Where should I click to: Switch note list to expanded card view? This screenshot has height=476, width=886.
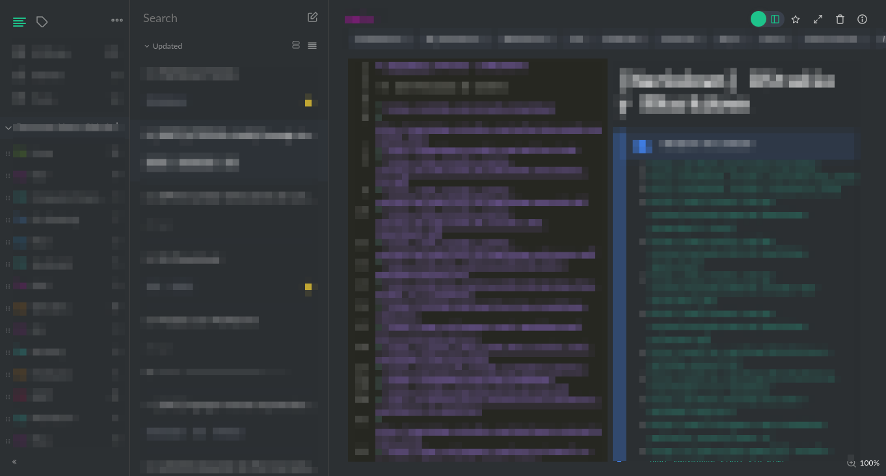(296, 46)
